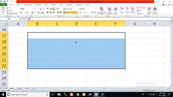
Task: Apply the red Font Color
Action: click(42, 13)
